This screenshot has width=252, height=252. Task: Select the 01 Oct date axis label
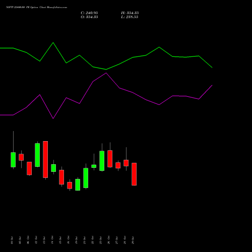tap(12, 240)
